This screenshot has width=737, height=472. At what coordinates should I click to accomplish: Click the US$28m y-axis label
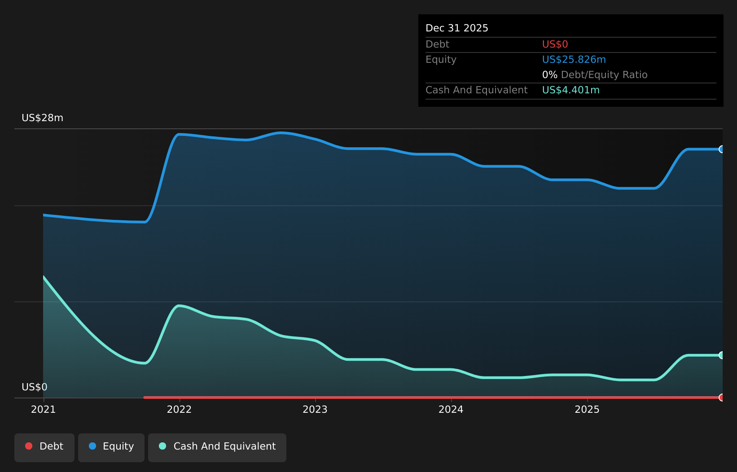click(x=43, y=118)
